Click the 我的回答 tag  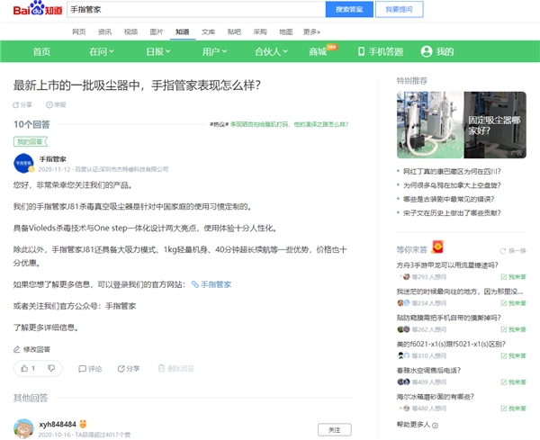tap(31, 141)
